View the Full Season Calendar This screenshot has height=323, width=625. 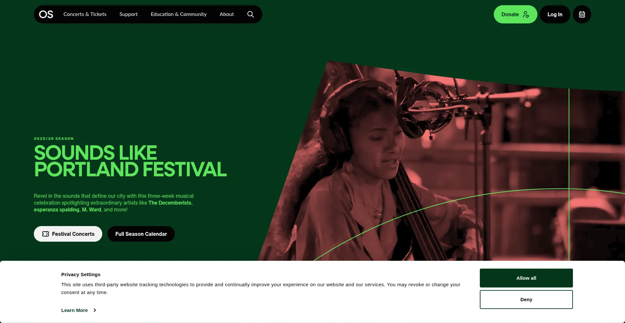click(x=141, y=234)
